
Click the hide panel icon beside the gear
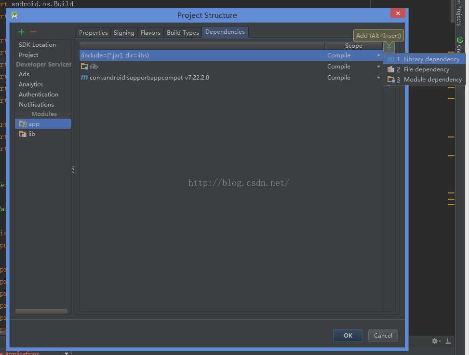tap(448, 341)
